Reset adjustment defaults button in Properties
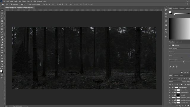Screen dimensions: 190x107 point(188,73)
